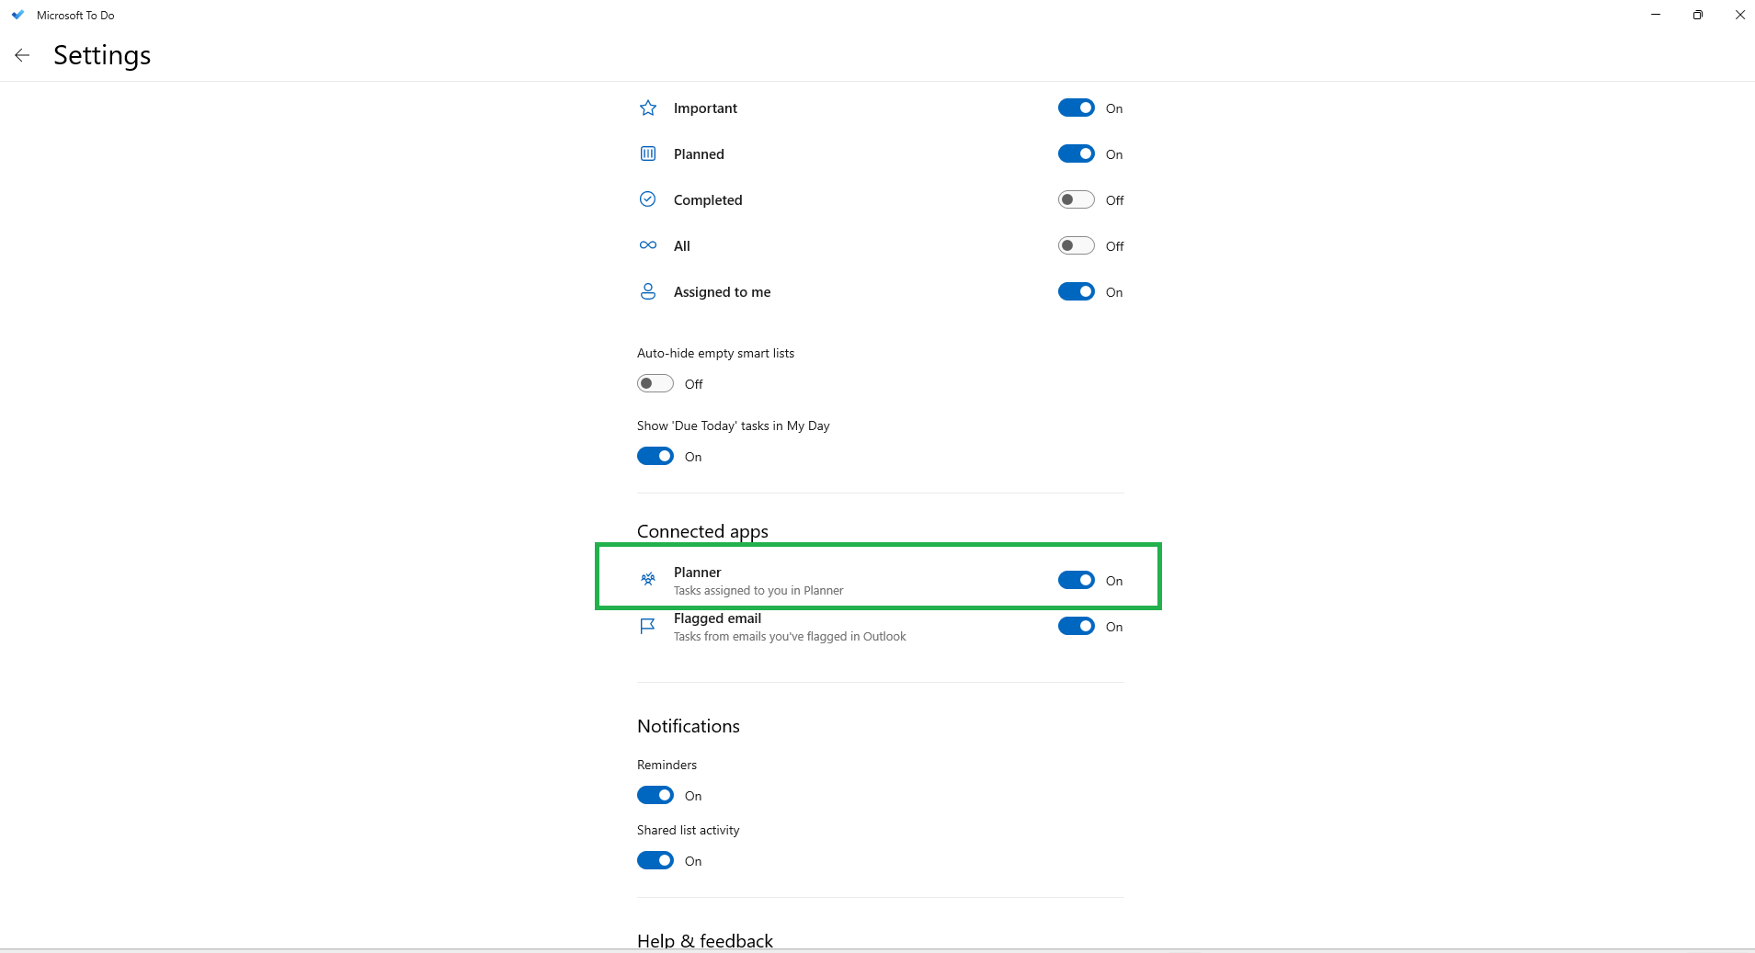
Task: Disable the Assigned to me toggle
Action: pos(1077,291)
